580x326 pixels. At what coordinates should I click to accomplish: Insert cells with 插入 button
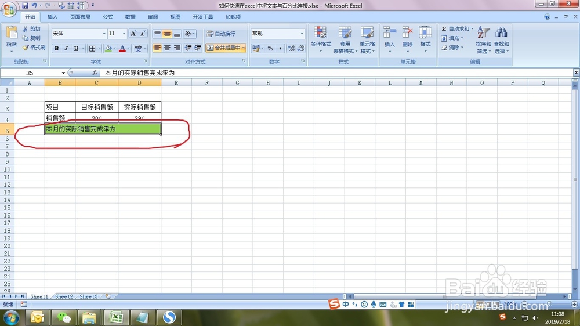(x=390, y=39)
